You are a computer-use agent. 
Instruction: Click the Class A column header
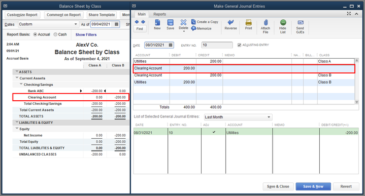point(95,65)
